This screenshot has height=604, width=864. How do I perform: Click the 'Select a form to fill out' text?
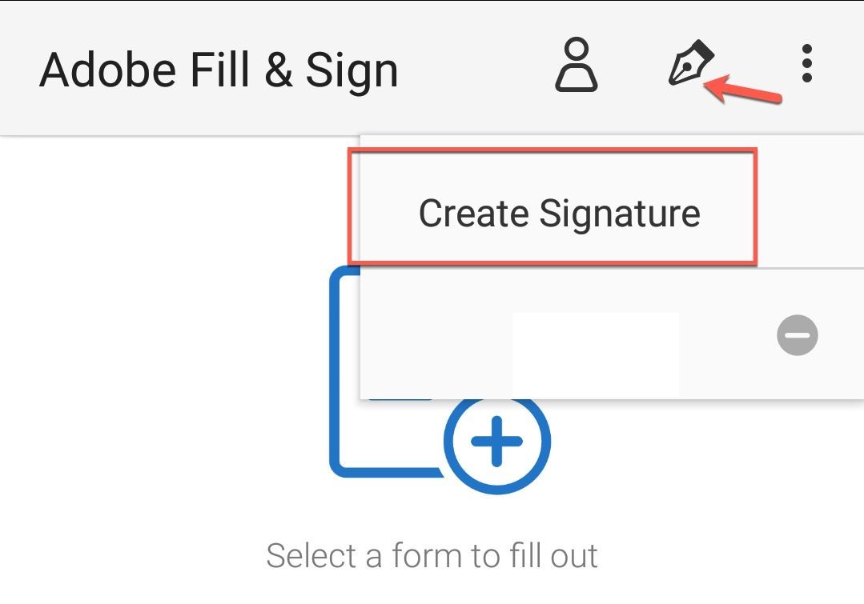click(x=432, y=555)
